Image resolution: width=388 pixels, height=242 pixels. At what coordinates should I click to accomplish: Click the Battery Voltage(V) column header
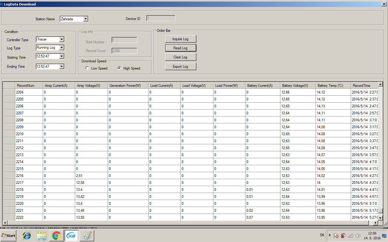tap(298, 86)
